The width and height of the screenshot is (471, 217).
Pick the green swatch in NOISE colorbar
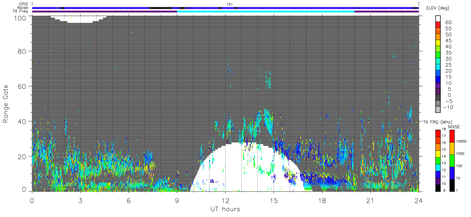click(452, 161)
